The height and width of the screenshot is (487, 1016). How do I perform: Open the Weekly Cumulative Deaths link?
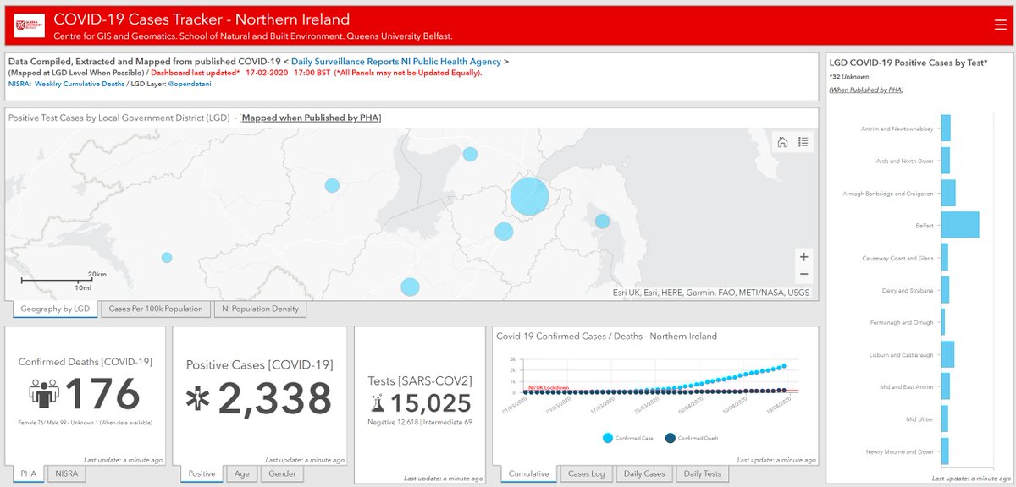(x=79, y=84)
